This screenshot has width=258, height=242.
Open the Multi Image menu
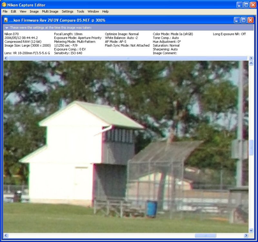pyautogui.click(x=50, y=12)
